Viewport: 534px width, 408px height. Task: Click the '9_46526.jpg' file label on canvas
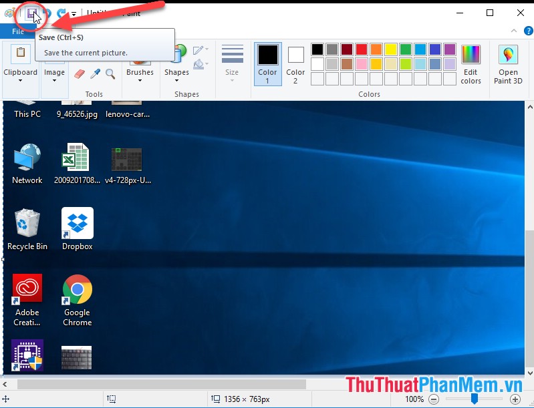coord(77,114)
